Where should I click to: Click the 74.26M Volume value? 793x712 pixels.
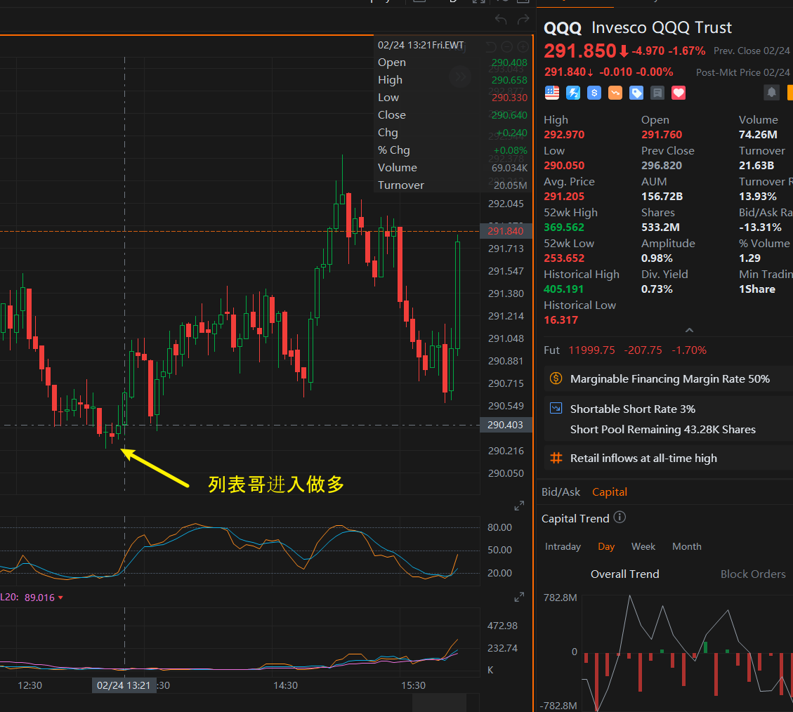(758, 135)
